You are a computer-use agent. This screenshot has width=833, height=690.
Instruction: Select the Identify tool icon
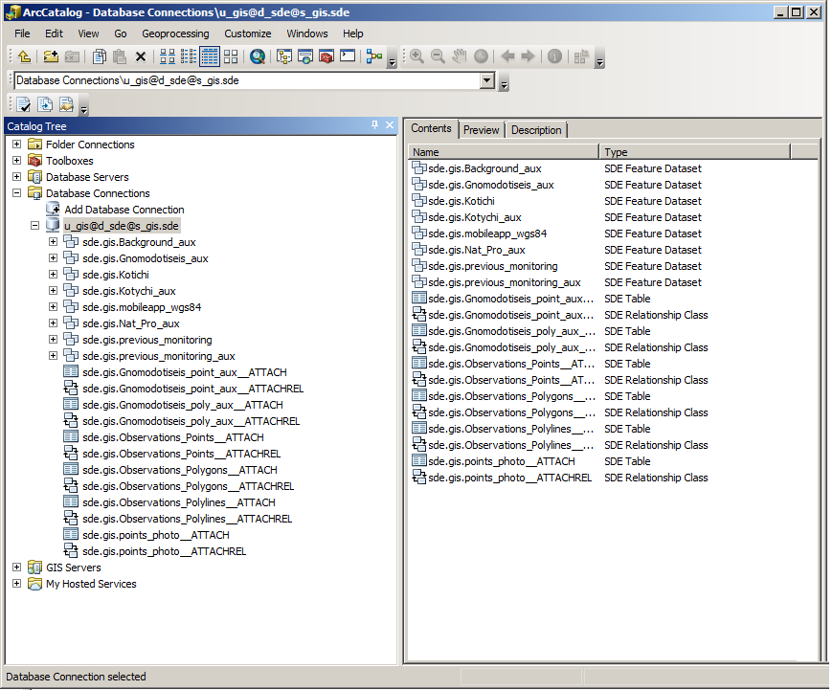pos(554,56)
